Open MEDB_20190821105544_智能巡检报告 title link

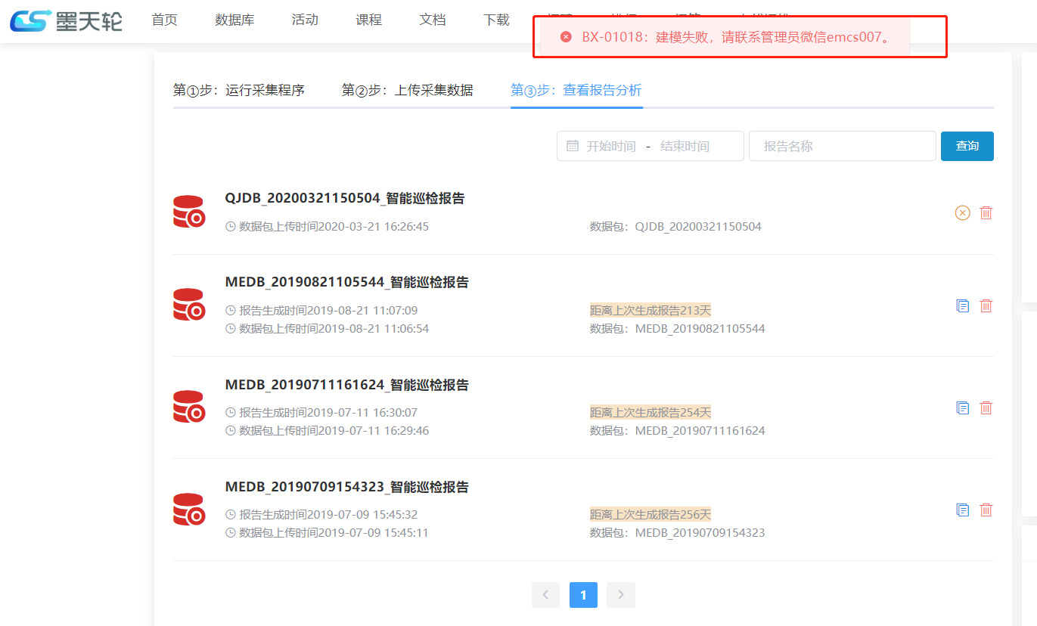coord(346,283)
